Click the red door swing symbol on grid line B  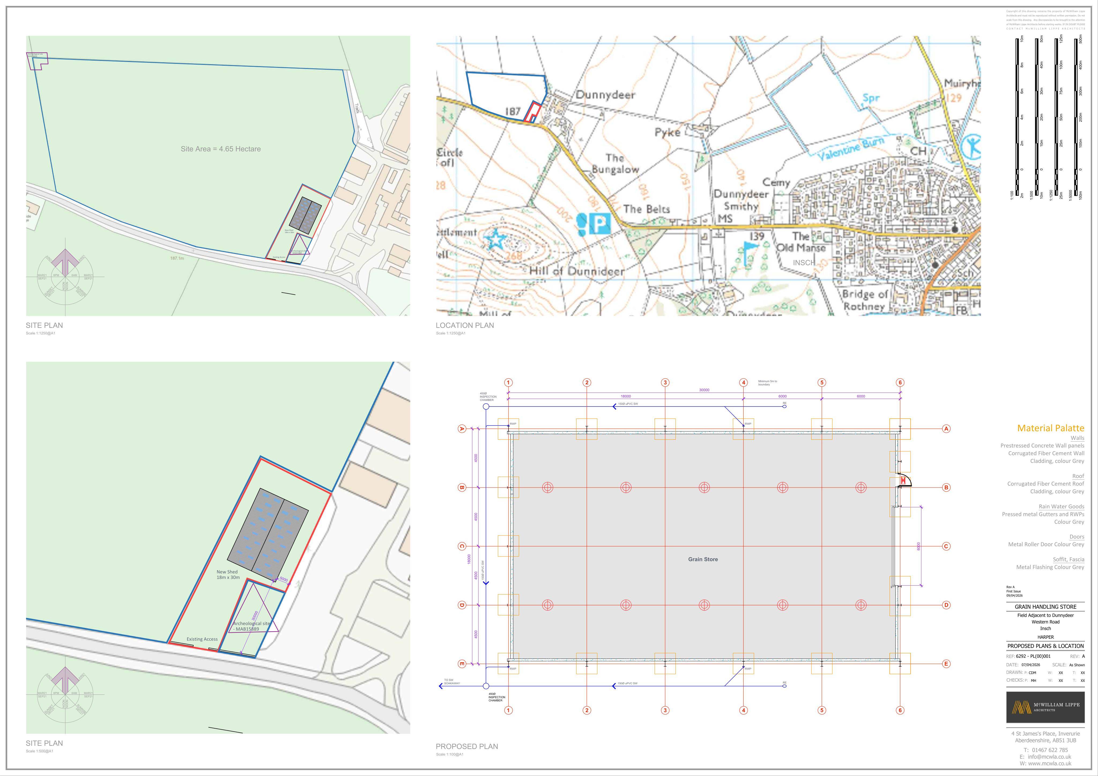click(904, 480)
